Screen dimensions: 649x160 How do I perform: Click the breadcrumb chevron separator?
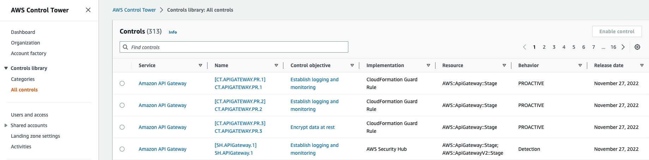coord(161,10)
